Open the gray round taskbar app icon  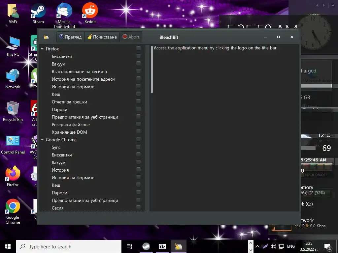[146, 246]
